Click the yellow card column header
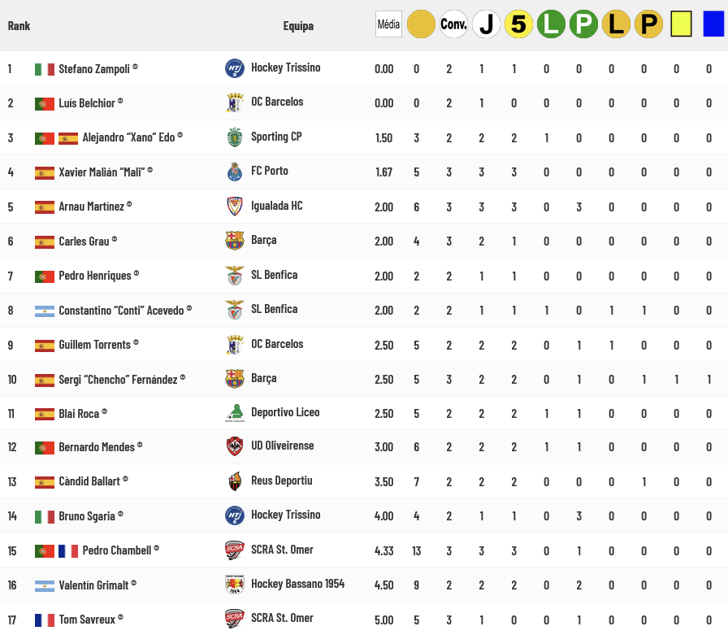 (681, 25)
